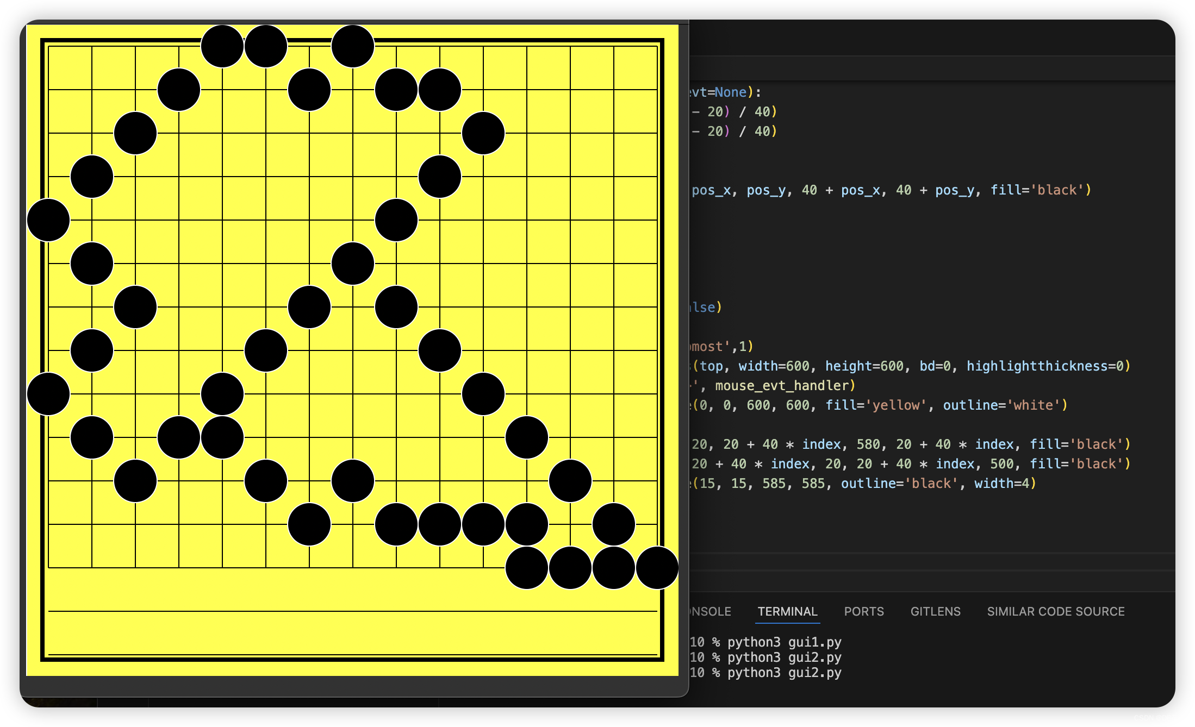1195x727 pixels.
Task: Click the evt=None parameter in the code
Action: pos(718,92)
